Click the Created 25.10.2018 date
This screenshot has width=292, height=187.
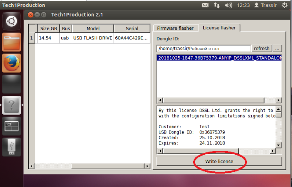coord(212,138)
